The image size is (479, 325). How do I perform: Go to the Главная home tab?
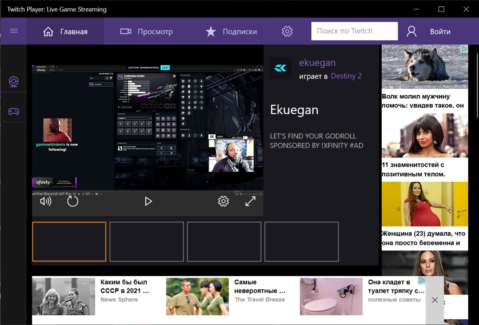[65, 31]
